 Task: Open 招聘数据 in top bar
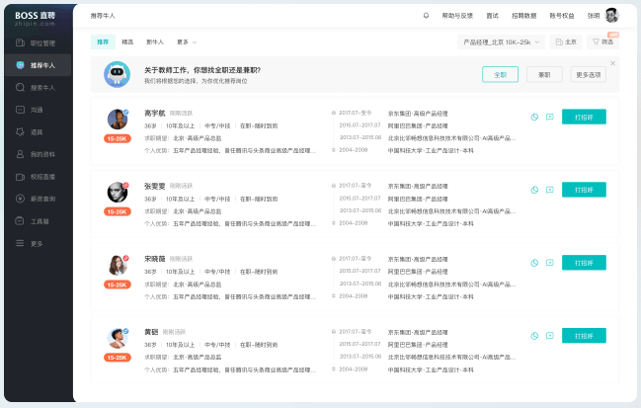click(x=524, y=16)
